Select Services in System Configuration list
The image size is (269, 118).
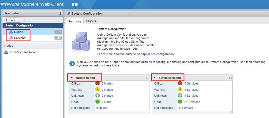tap(20, 38)
